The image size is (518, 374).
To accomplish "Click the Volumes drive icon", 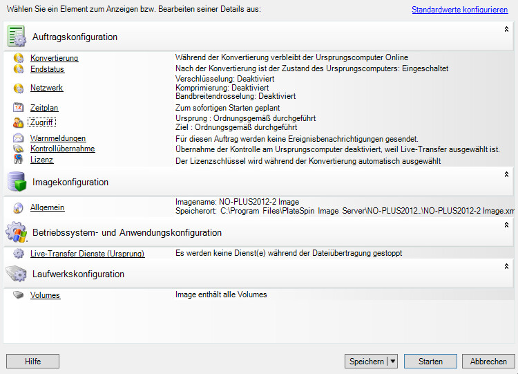I will pos(19,295).
